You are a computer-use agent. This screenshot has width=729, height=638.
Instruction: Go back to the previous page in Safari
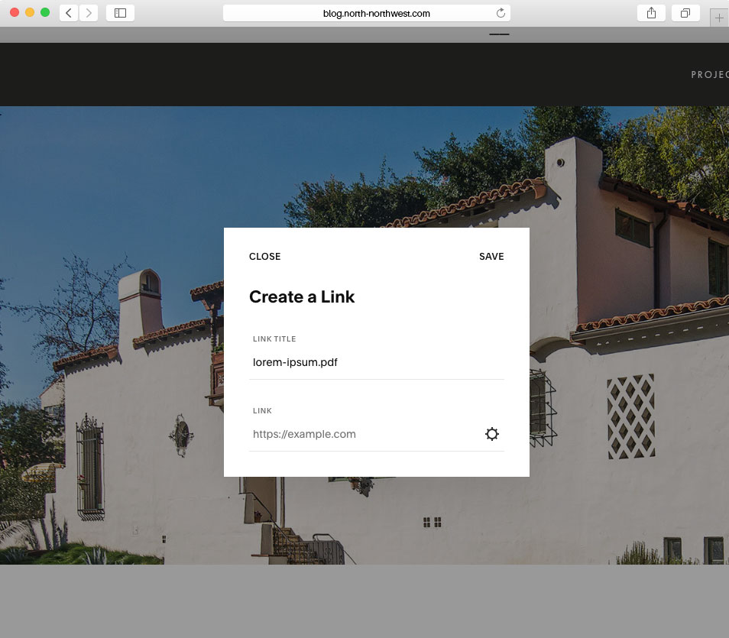coord(69,13)
